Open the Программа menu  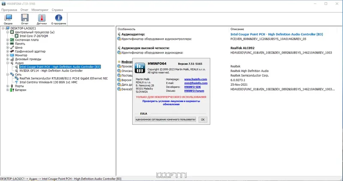coord(9,10)
